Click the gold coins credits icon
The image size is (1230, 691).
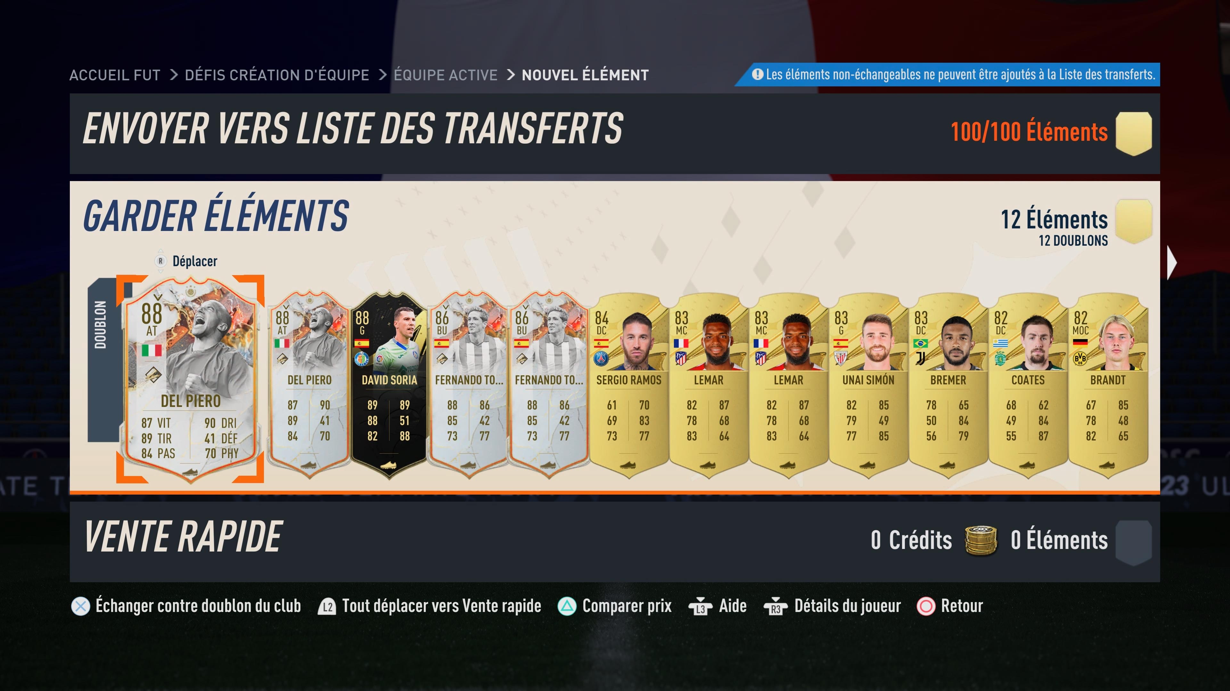tap(981, 541)
